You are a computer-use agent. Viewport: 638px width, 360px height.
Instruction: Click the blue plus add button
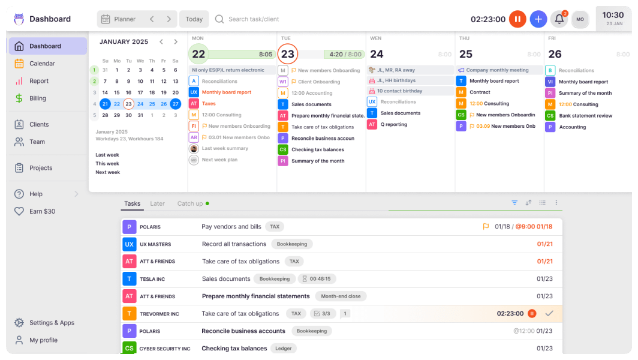(x=538, y=19)
